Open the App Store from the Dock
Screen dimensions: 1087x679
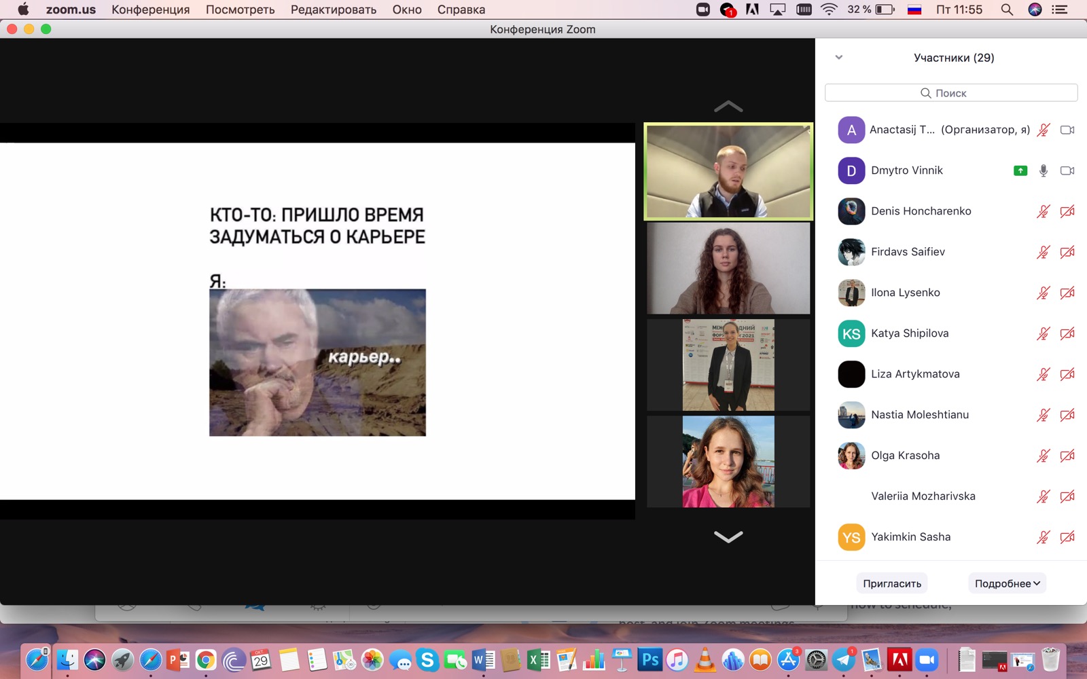coord(788,659)
